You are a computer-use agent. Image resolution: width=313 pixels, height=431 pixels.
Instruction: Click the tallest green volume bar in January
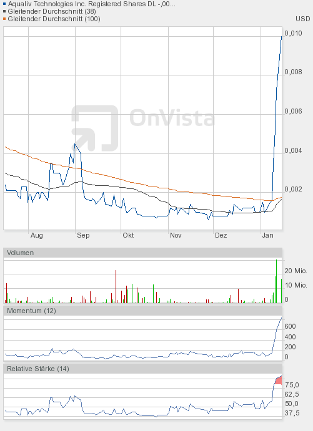point(276,281)
